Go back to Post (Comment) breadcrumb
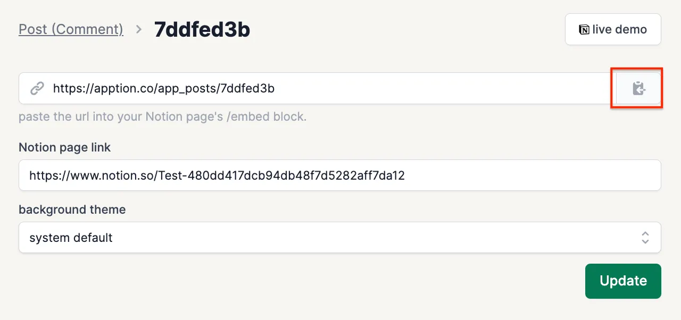Viewport: 681px width, 320px height. 71,30
